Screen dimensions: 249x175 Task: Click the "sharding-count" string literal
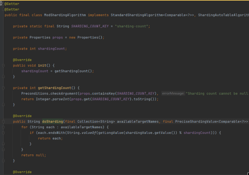point(133,26)
